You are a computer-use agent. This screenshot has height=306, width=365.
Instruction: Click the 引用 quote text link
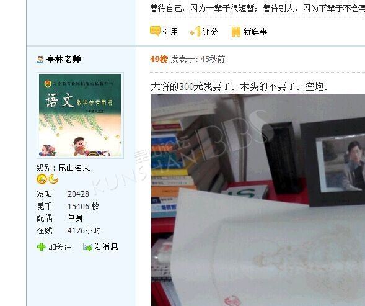point(170,32)
